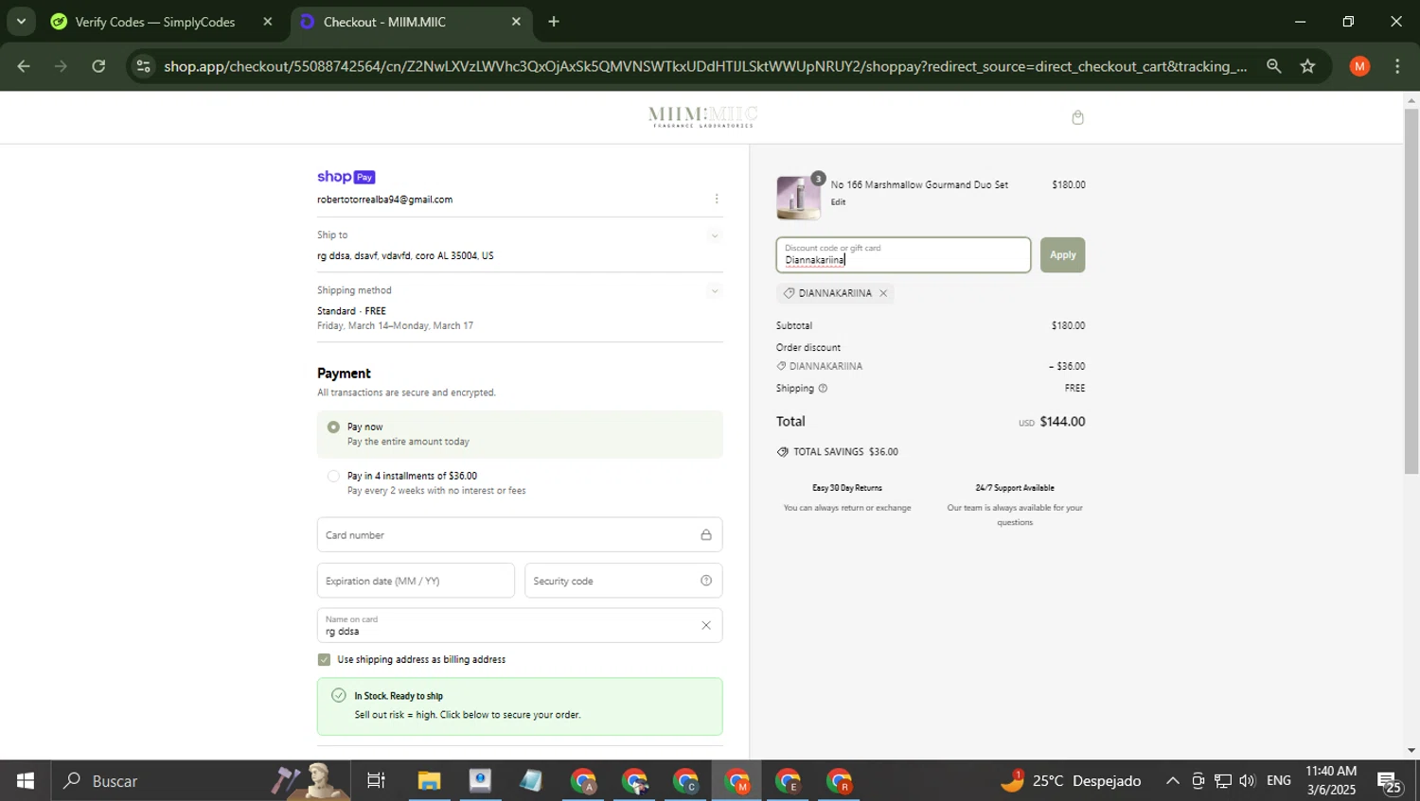Go back to previous page
This screenshot has width=1420, height=801.
coord(24,66)
